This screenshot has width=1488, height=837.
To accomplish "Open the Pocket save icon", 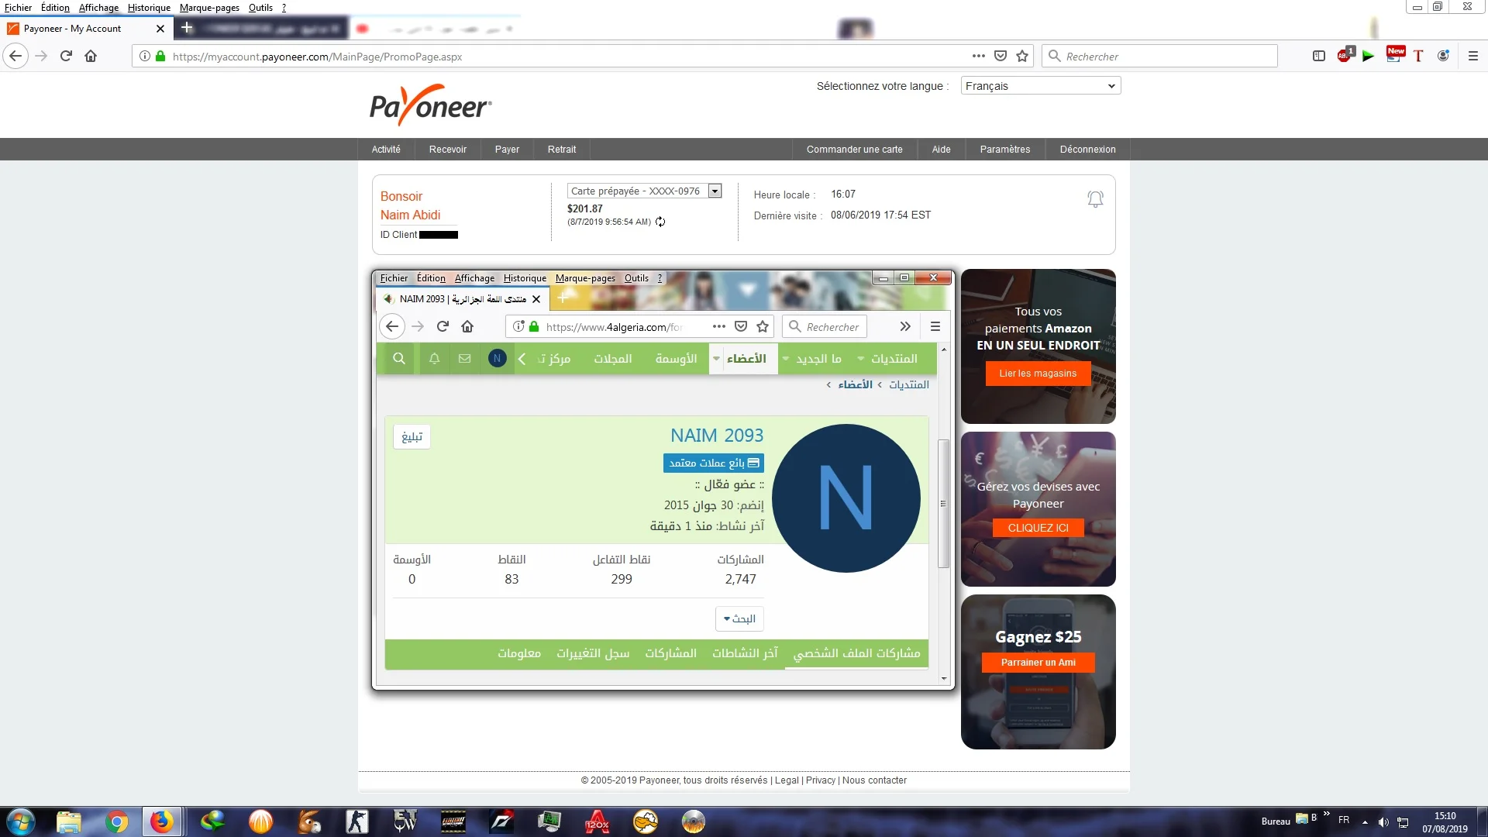I will tap(1001, 56).
